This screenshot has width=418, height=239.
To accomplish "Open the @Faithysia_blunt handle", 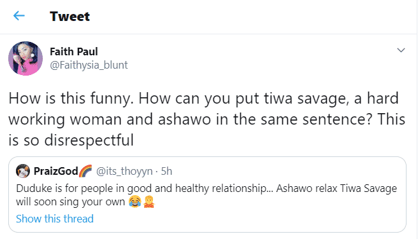I will [x=89, y=65].
